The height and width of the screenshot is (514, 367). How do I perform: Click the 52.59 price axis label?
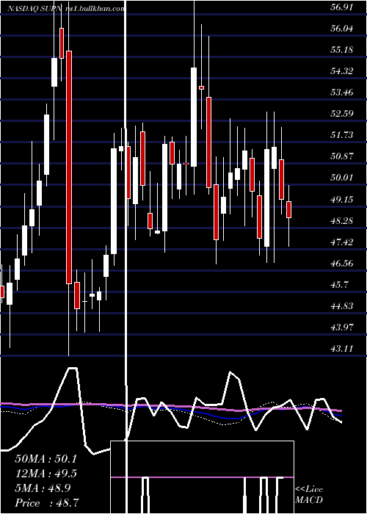(x=342, y=114)
